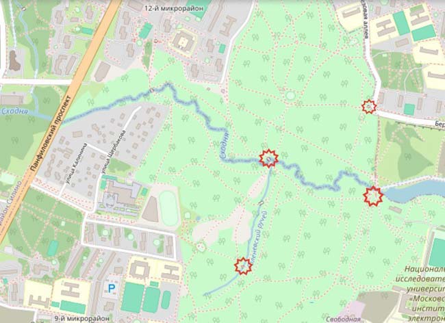The image size is (445, 323).
Task: Click the Свободная label at the bottom
Action: pos(343,320)
